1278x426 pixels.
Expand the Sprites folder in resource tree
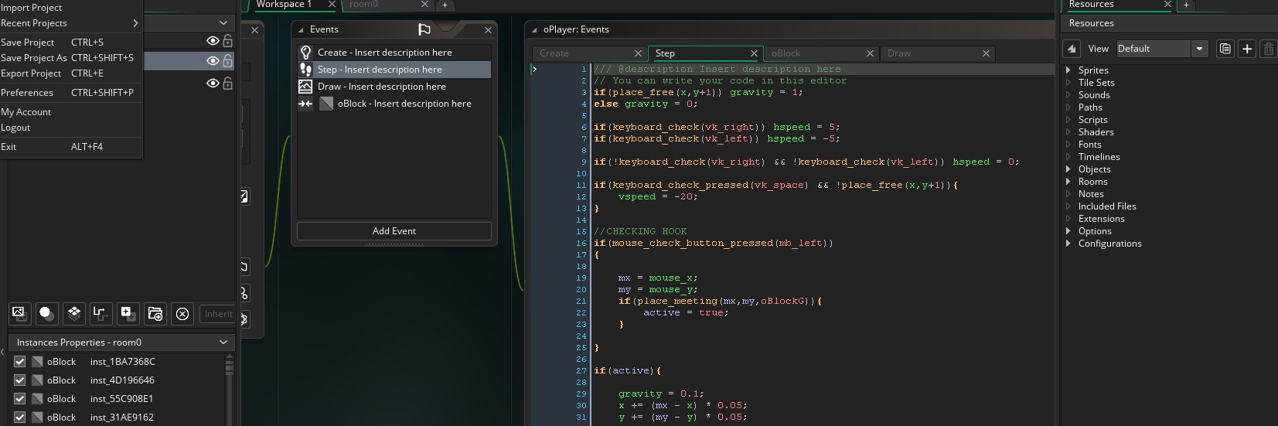pyautogui.click(x=1068, y=70)
